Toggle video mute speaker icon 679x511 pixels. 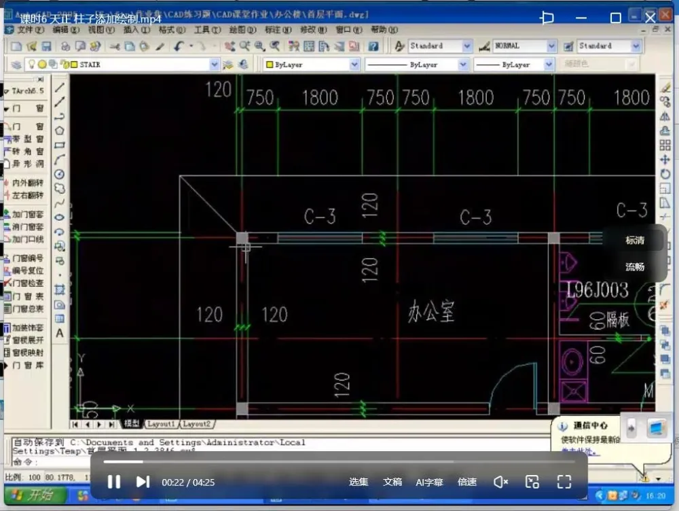tap(500, 482)
